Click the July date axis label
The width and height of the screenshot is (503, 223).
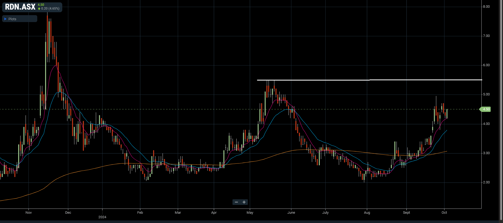pyautogui.click(x=325, y=213)
